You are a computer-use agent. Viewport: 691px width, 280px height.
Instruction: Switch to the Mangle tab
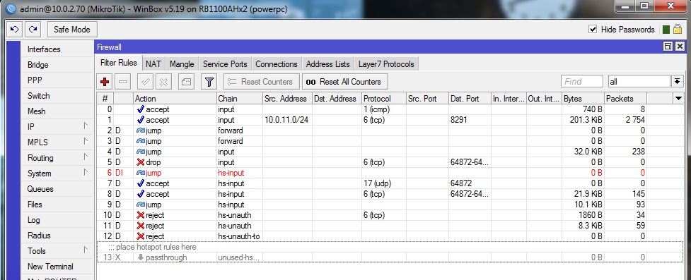(182, 63)
